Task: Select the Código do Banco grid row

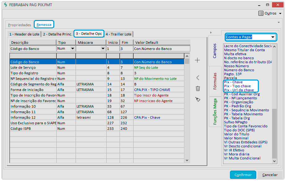Action: click(97, 62)
